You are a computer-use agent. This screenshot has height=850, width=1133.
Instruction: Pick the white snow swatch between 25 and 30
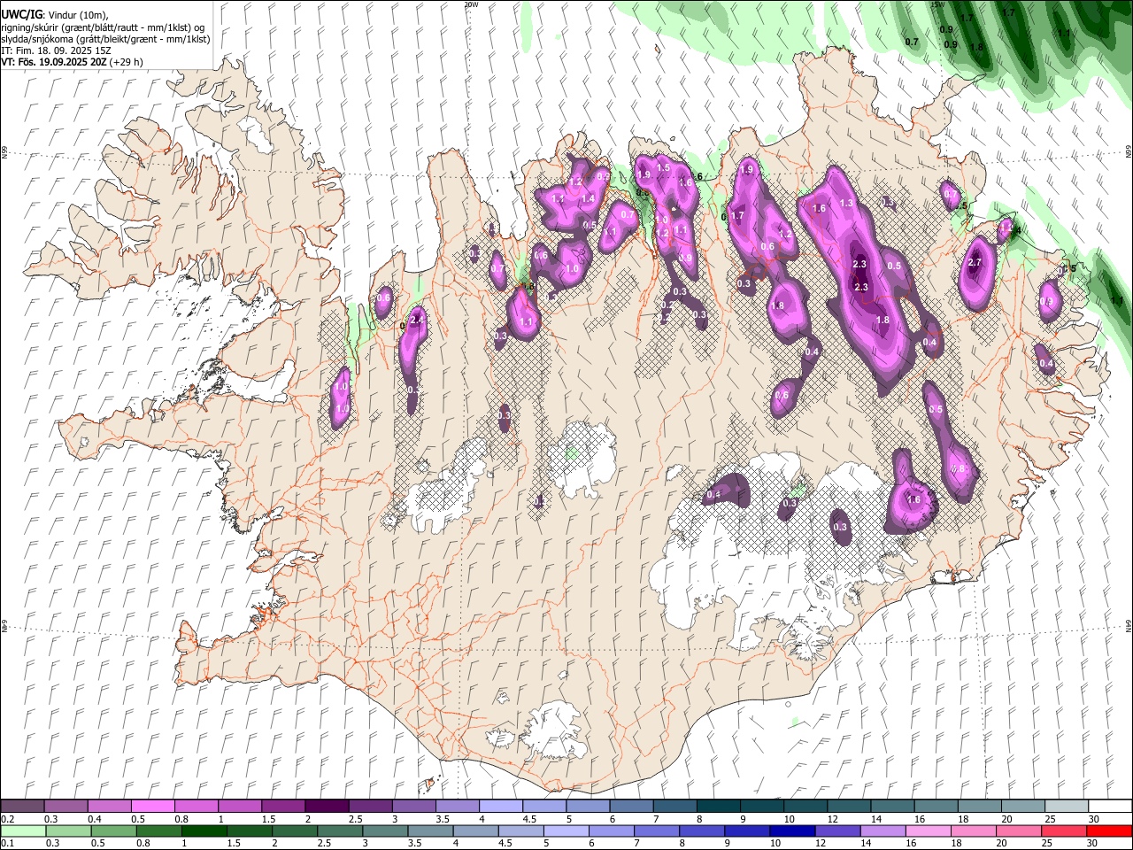(1067, 806)
